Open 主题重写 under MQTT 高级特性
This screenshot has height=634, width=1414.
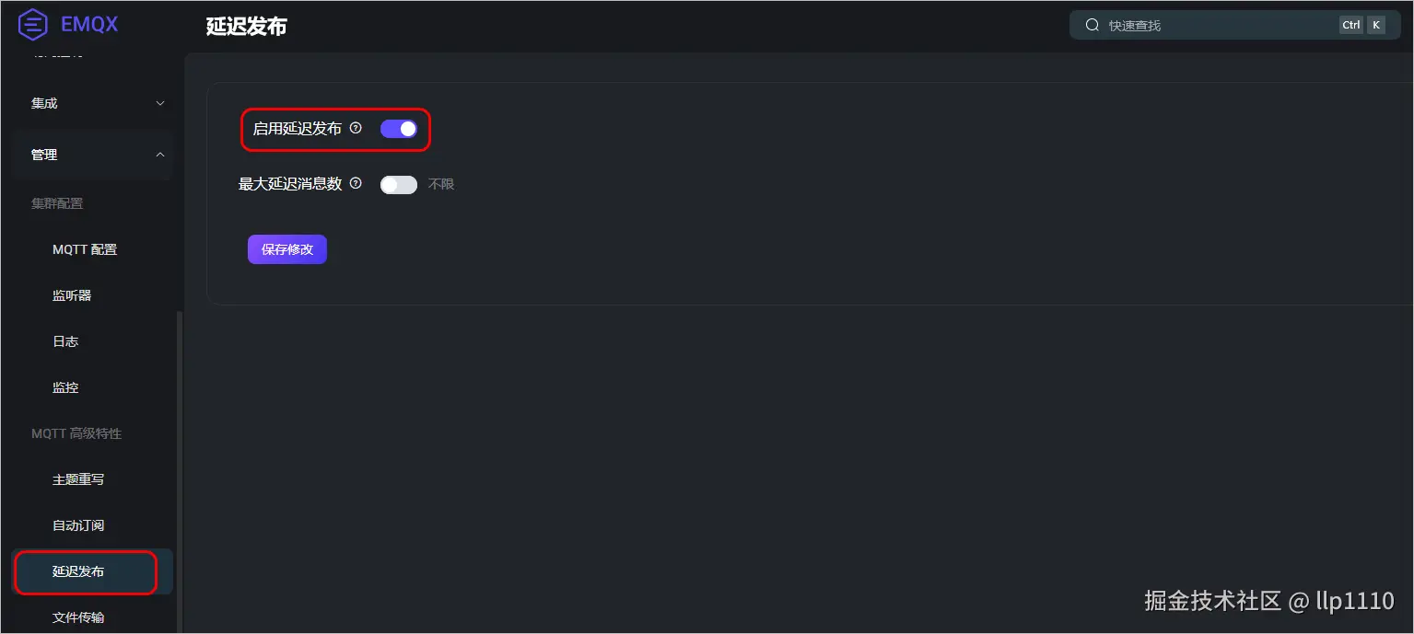point(78,479)
